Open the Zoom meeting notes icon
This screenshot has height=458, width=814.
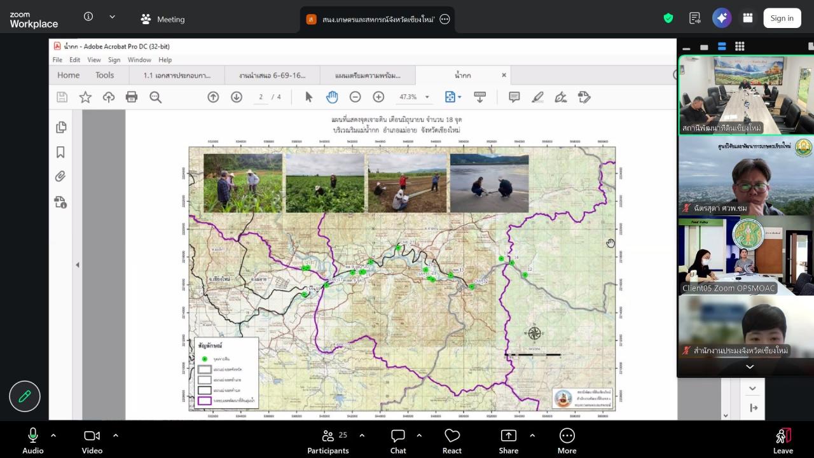click(x=695, y=18)
